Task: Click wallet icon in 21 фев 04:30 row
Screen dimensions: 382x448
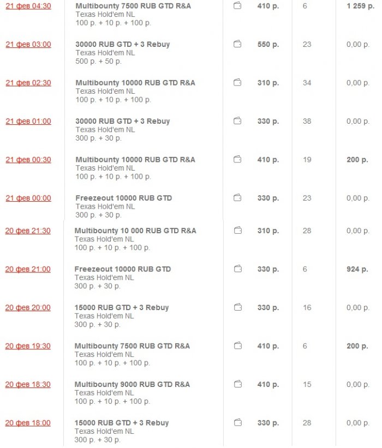Action: [x=237, y=7]
